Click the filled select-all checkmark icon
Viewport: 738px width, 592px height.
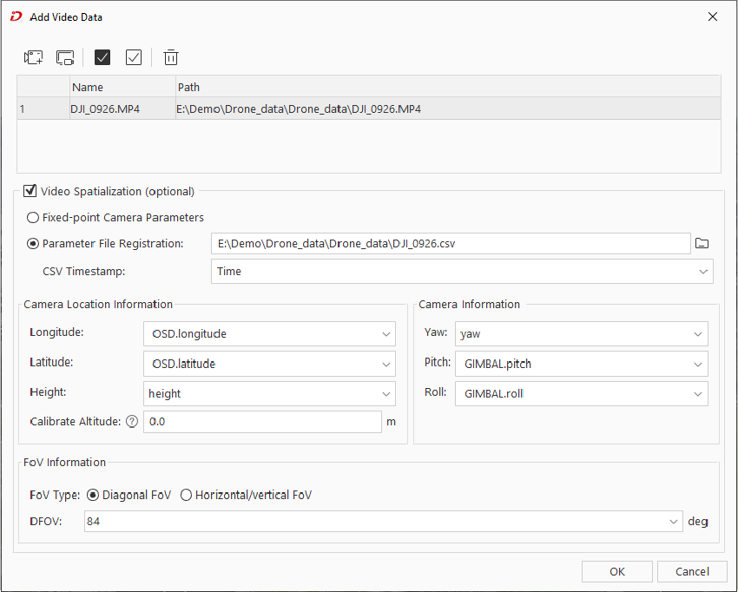(102, 57)
